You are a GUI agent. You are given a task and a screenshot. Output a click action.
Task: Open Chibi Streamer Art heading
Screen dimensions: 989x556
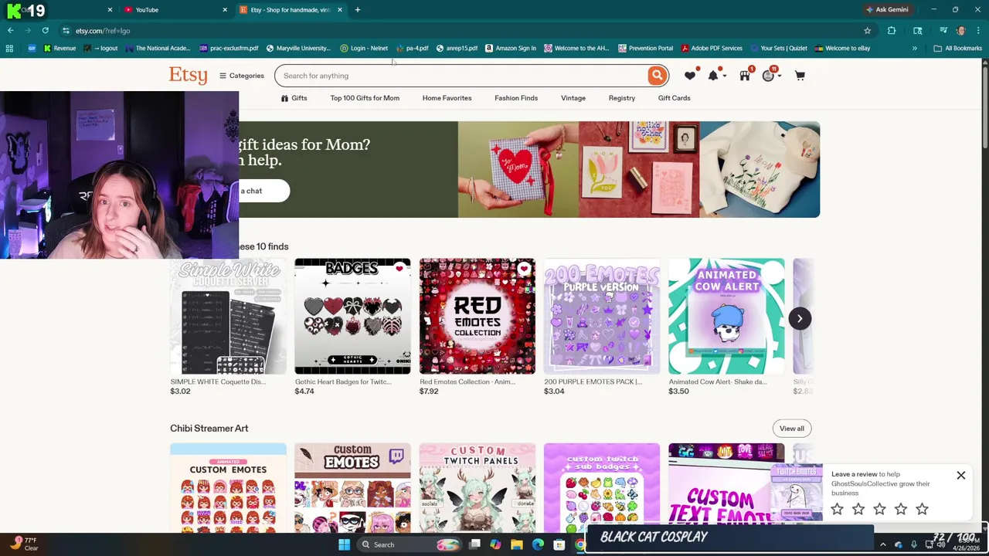[209, 428]
